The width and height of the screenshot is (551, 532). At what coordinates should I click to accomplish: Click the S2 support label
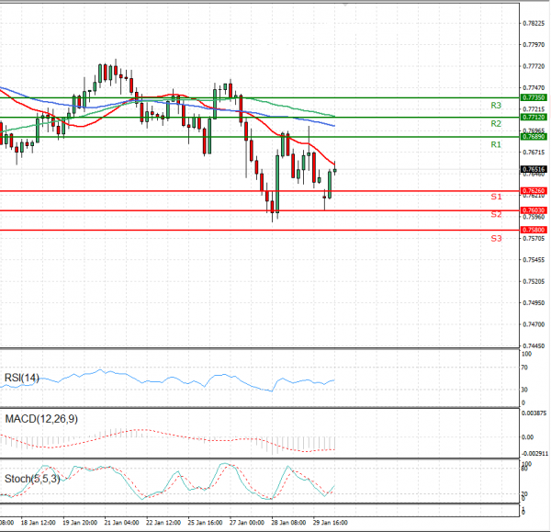pos(495,214)
